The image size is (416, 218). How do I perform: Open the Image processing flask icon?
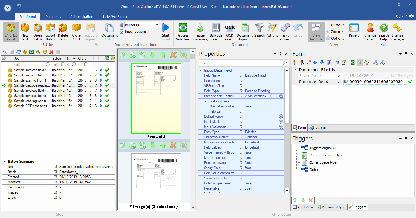coord(200,28)
